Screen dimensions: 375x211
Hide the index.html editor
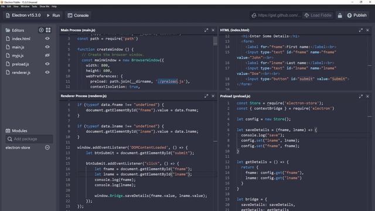(47, 38)
